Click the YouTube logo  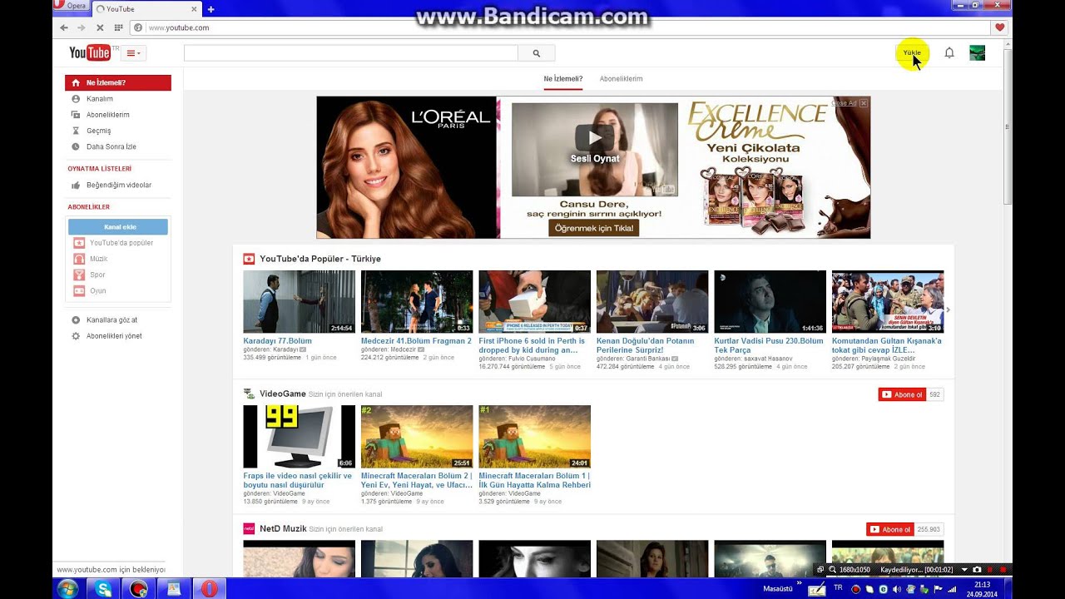click(x=90, y=52)
